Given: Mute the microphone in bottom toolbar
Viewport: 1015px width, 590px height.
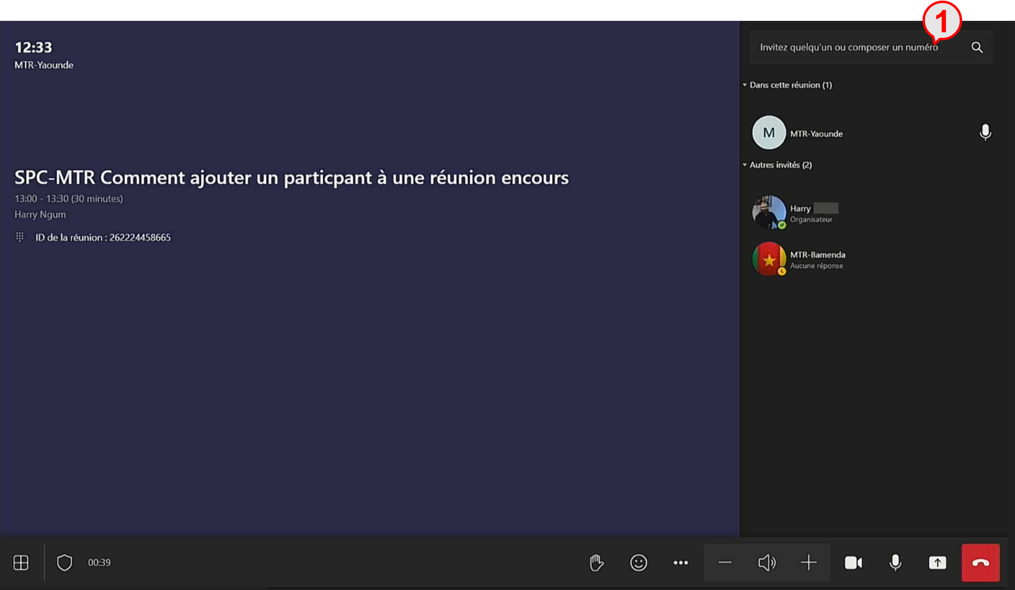Looking at the screenshot, I should [x=895, y=562].
